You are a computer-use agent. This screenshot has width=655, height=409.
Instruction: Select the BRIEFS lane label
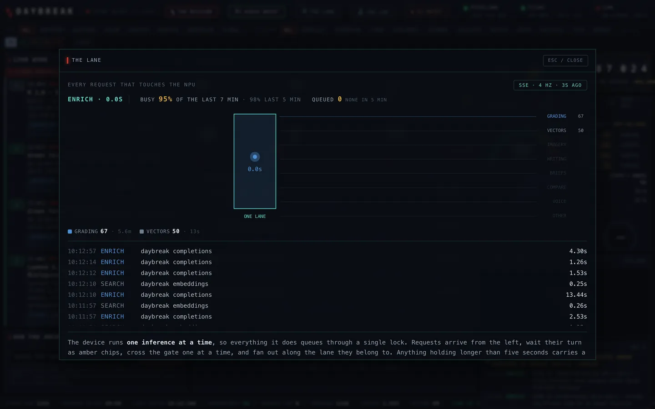coord(558,173)
